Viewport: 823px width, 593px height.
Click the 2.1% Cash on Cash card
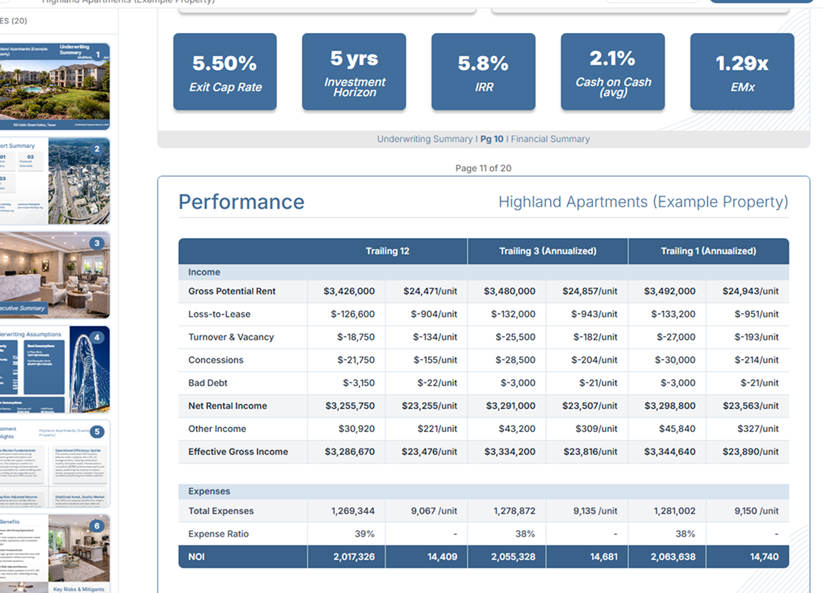point(613,72)
